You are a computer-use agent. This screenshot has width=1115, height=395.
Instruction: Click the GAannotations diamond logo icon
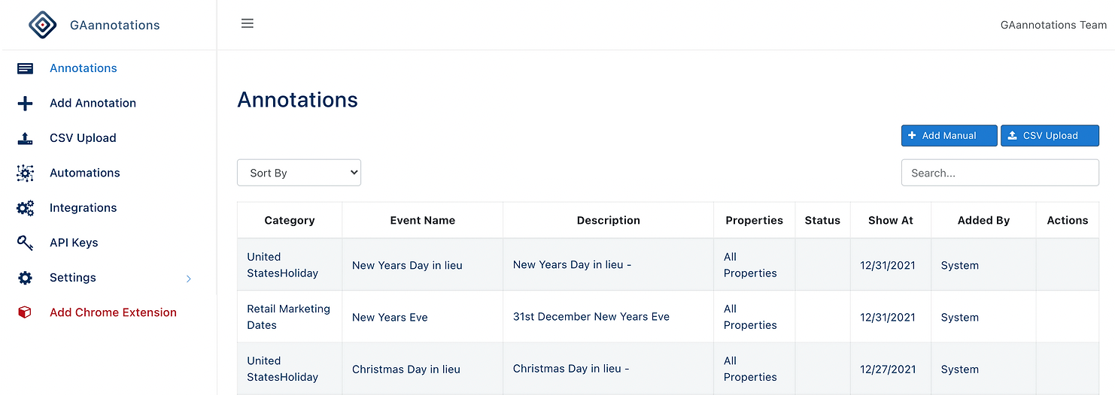point(43,25)
